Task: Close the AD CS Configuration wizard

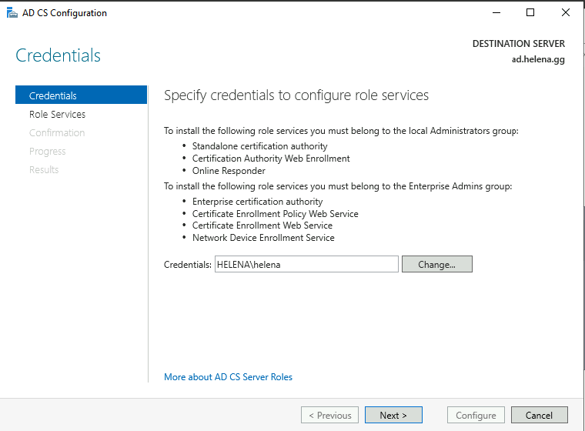Action: tap(566, 13)
